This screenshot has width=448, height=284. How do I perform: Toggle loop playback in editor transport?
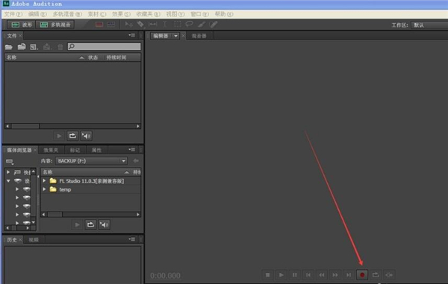pos(376,275)
